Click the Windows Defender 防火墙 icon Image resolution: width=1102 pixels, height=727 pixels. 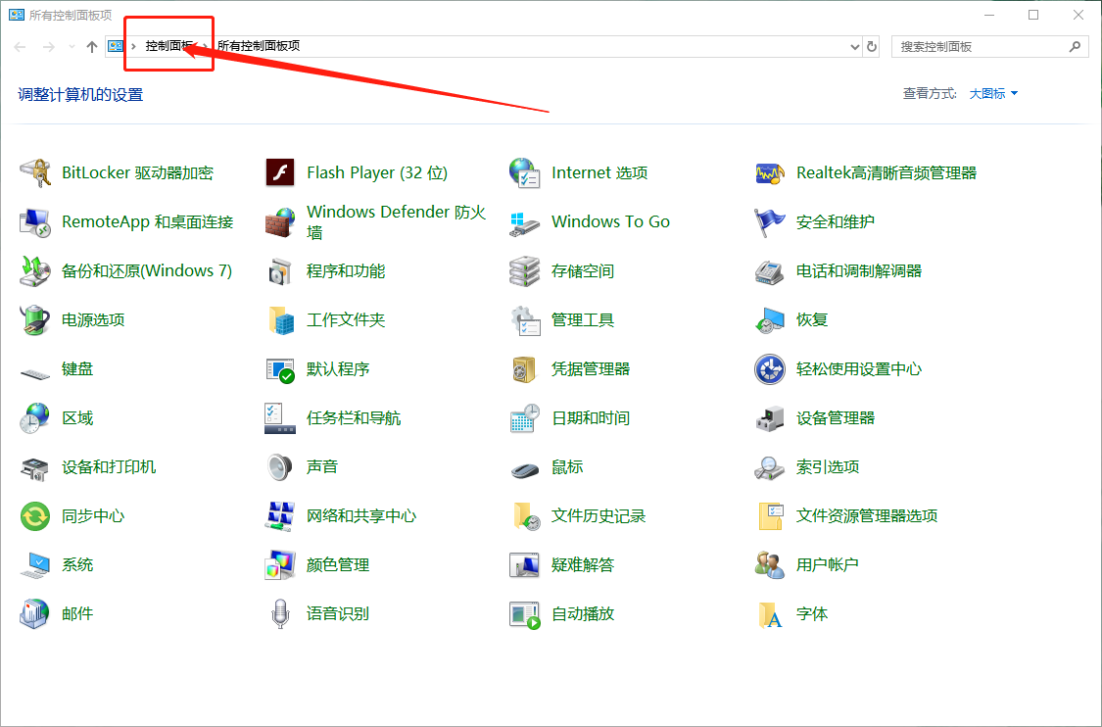point(280,222)
